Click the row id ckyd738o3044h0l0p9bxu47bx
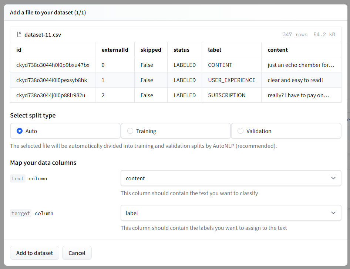350x269 pixels. point(53,65)
